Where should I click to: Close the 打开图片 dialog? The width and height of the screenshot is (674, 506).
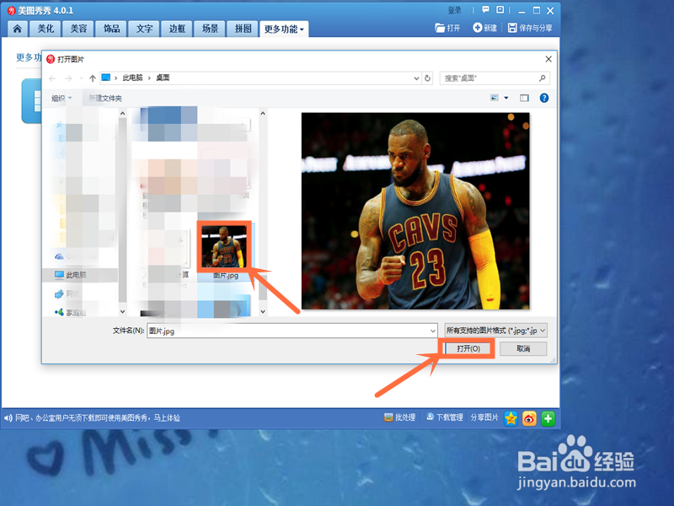pyautogui.click(x=548, y=59)
